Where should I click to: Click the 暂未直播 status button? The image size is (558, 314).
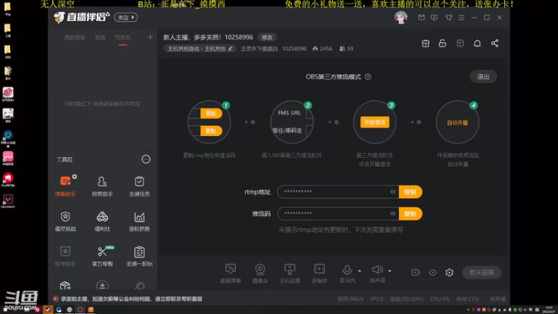pos(481,272)
